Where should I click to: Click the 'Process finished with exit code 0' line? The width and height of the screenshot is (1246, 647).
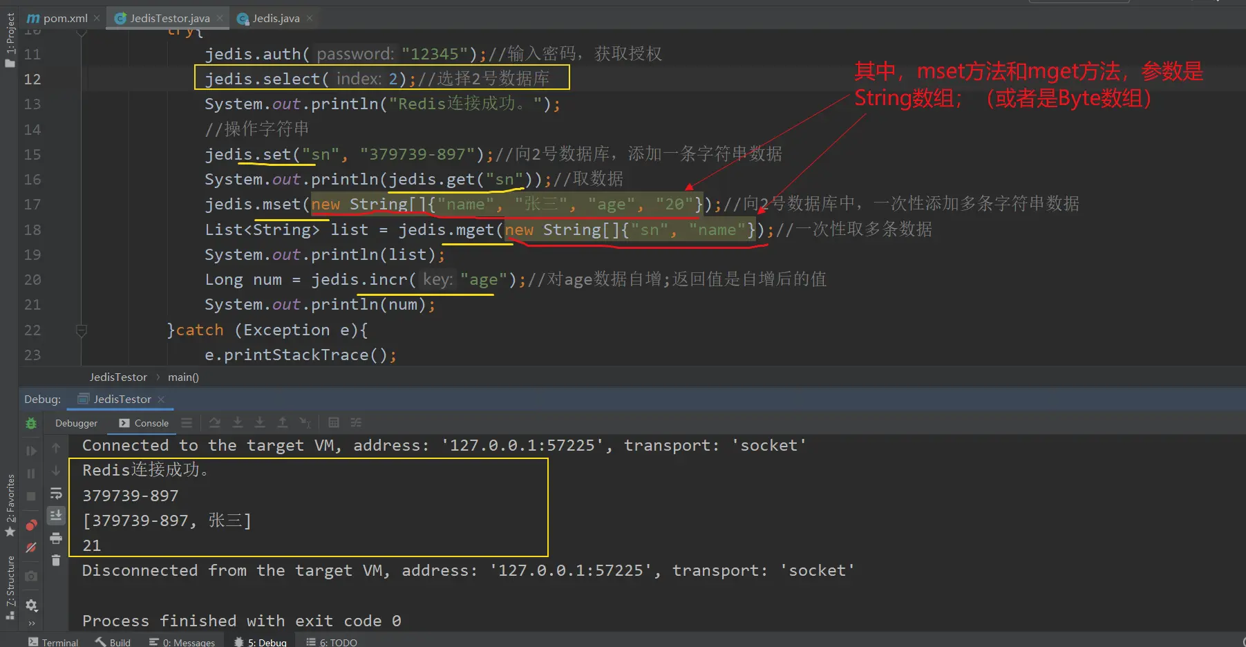point(242,621)
